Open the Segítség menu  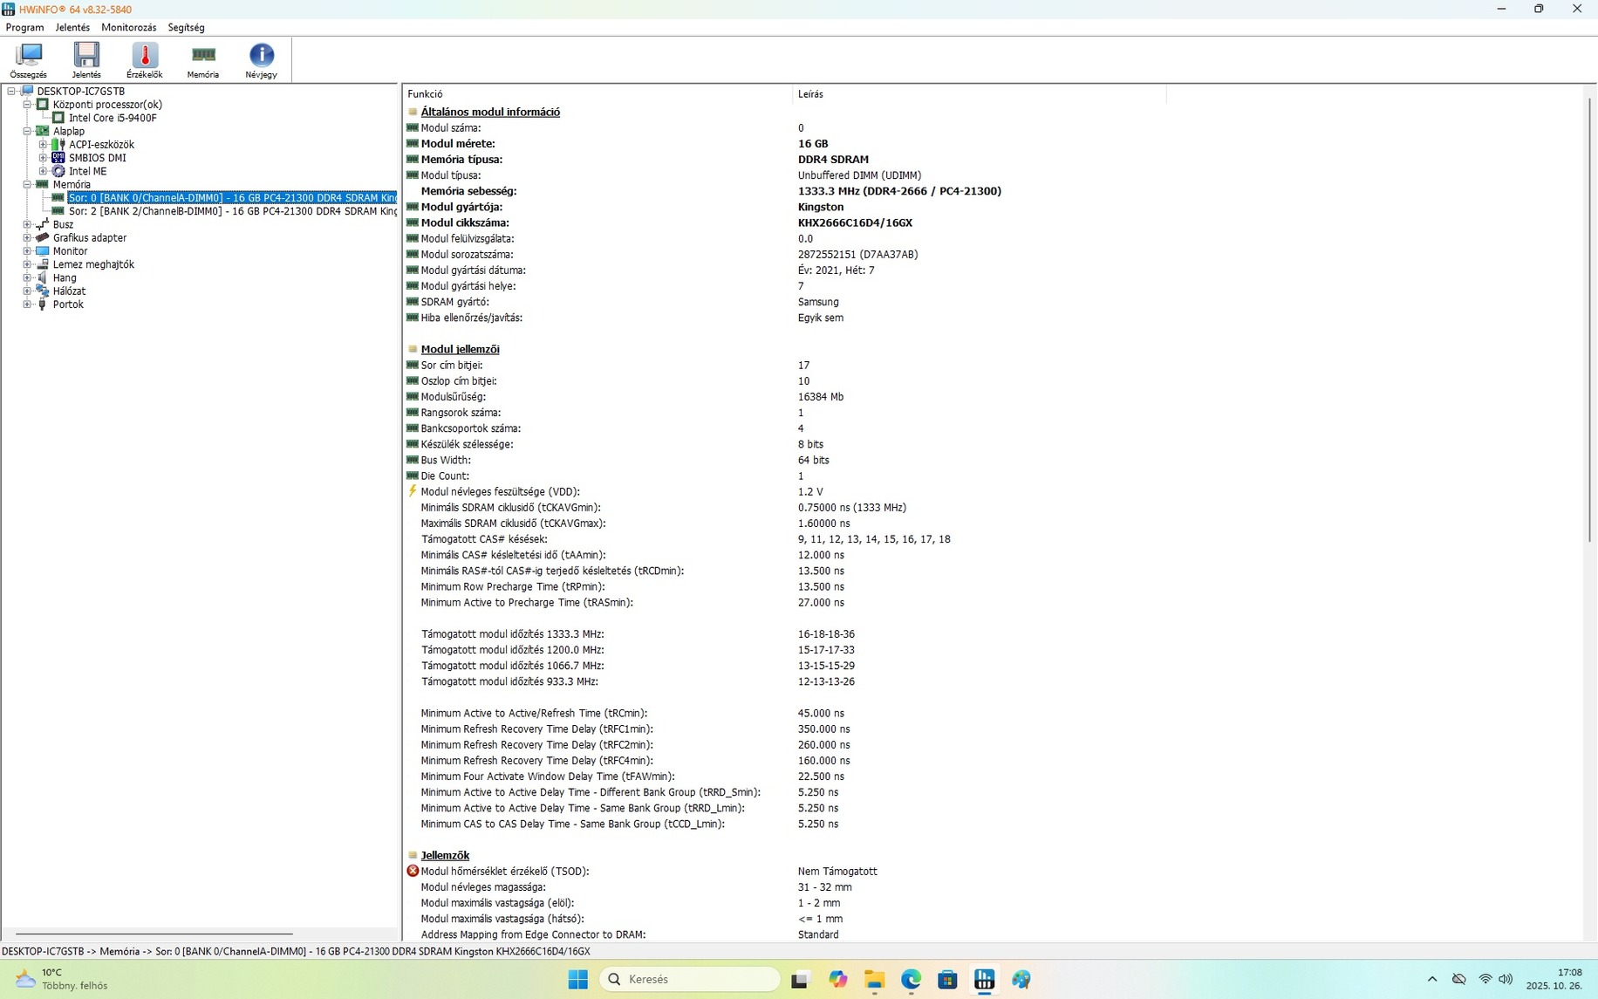click(x=186, y=27)
